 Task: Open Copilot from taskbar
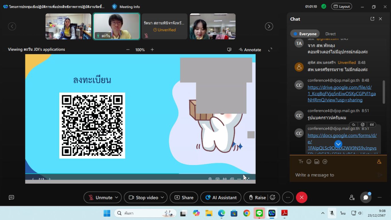pos(196,213)
